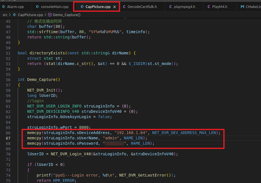Click the sPassword field name
The width and height of the screenshot is (261, 183).
point(87,143)
